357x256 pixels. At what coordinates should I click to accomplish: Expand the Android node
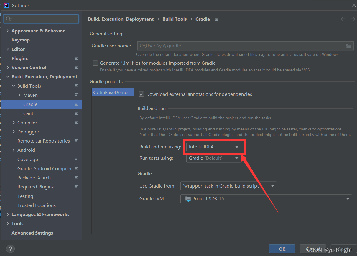[x=14, y=150]
